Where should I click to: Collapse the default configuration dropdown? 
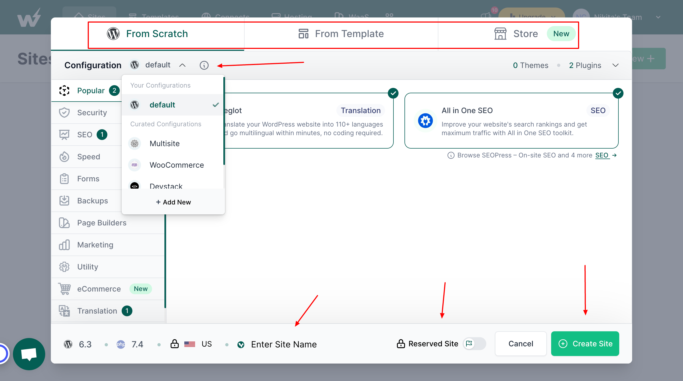coord(183,65)
